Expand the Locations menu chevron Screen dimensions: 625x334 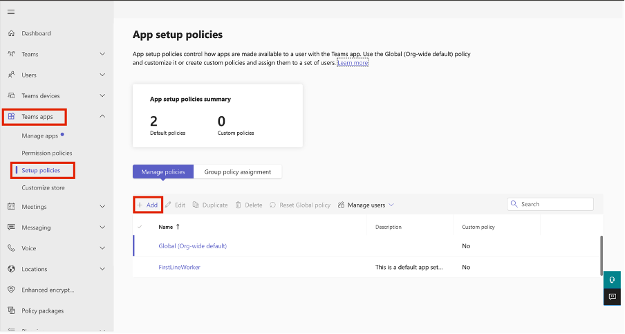tap(102, 268)
